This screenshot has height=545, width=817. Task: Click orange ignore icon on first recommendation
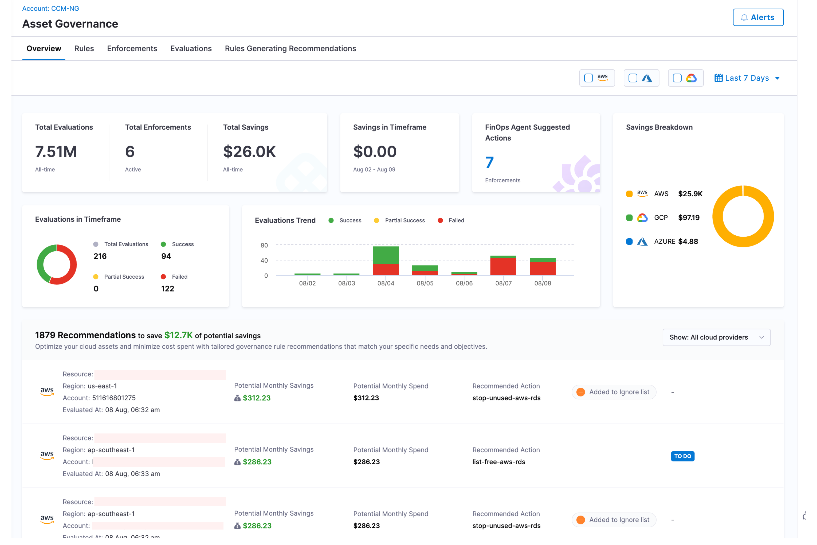[581, 392]
